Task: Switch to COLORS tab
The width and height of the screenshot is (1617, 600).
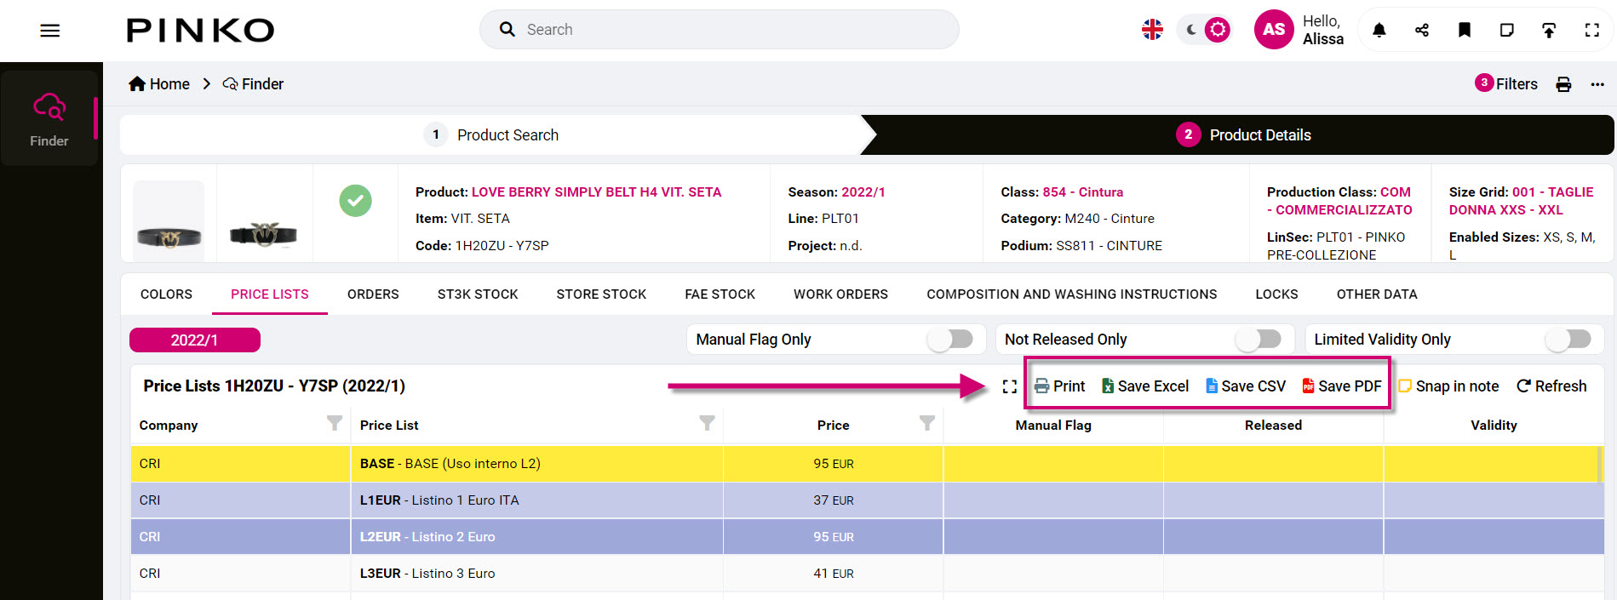Action: [x=166, y=294]
